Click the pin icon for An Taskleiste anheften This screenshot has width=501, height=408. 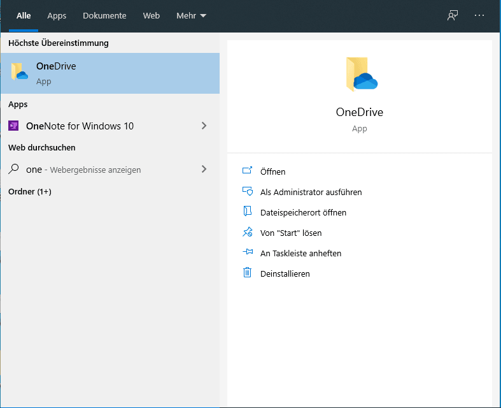248,252
